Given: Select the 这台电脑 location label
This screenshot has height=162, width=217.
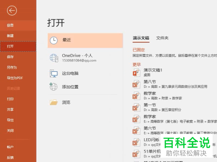Looking at the screenshot, I should 70,73.
